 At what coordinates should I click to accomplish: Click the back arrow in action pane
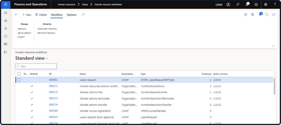[x=16, y=14]
